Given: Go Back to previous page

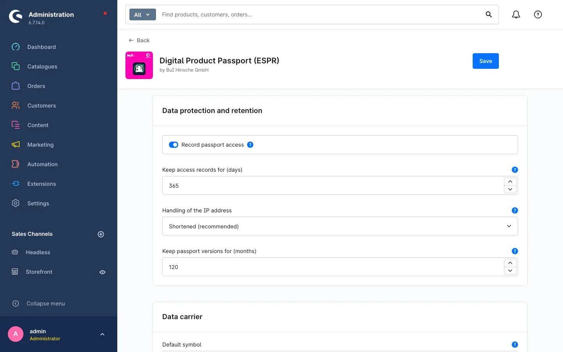Looking at the screenshot, I should point(139,40).
